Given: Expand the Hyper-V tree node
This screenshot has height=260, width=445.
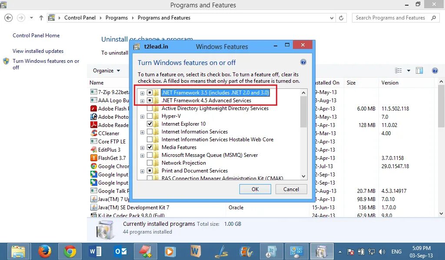Looking at the screenshot, I should pos(142,117).
